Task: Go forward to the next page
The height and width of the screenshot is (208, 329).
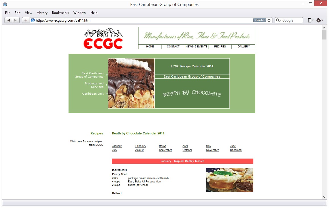Action: pos(16,20)
